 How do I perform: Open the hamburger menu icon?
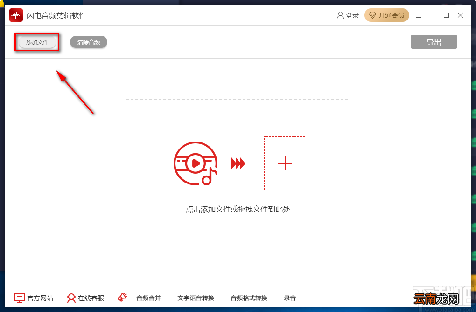tap(418, 15)
